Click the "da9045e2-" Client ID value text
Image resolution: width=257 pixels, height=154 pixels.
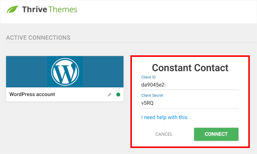click(153, 85)
